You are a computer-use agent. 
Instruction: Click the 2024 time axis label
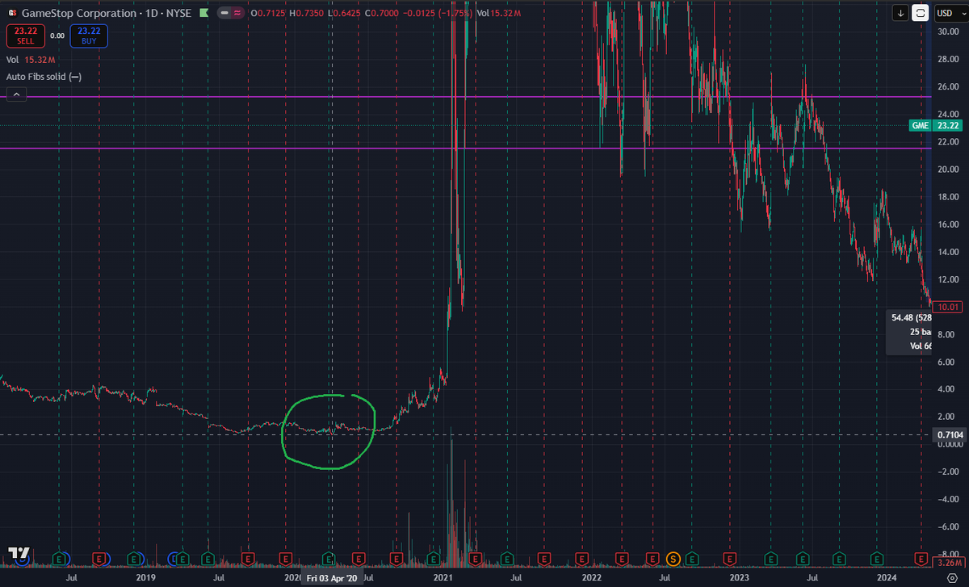887,578
